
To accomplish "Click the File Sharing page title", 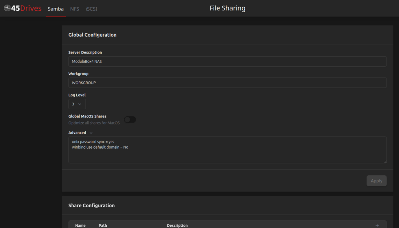I will pos(228,8).
